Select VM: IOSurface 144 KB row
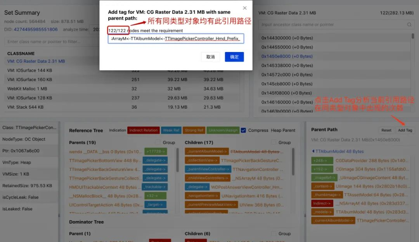 coord(122,70)
